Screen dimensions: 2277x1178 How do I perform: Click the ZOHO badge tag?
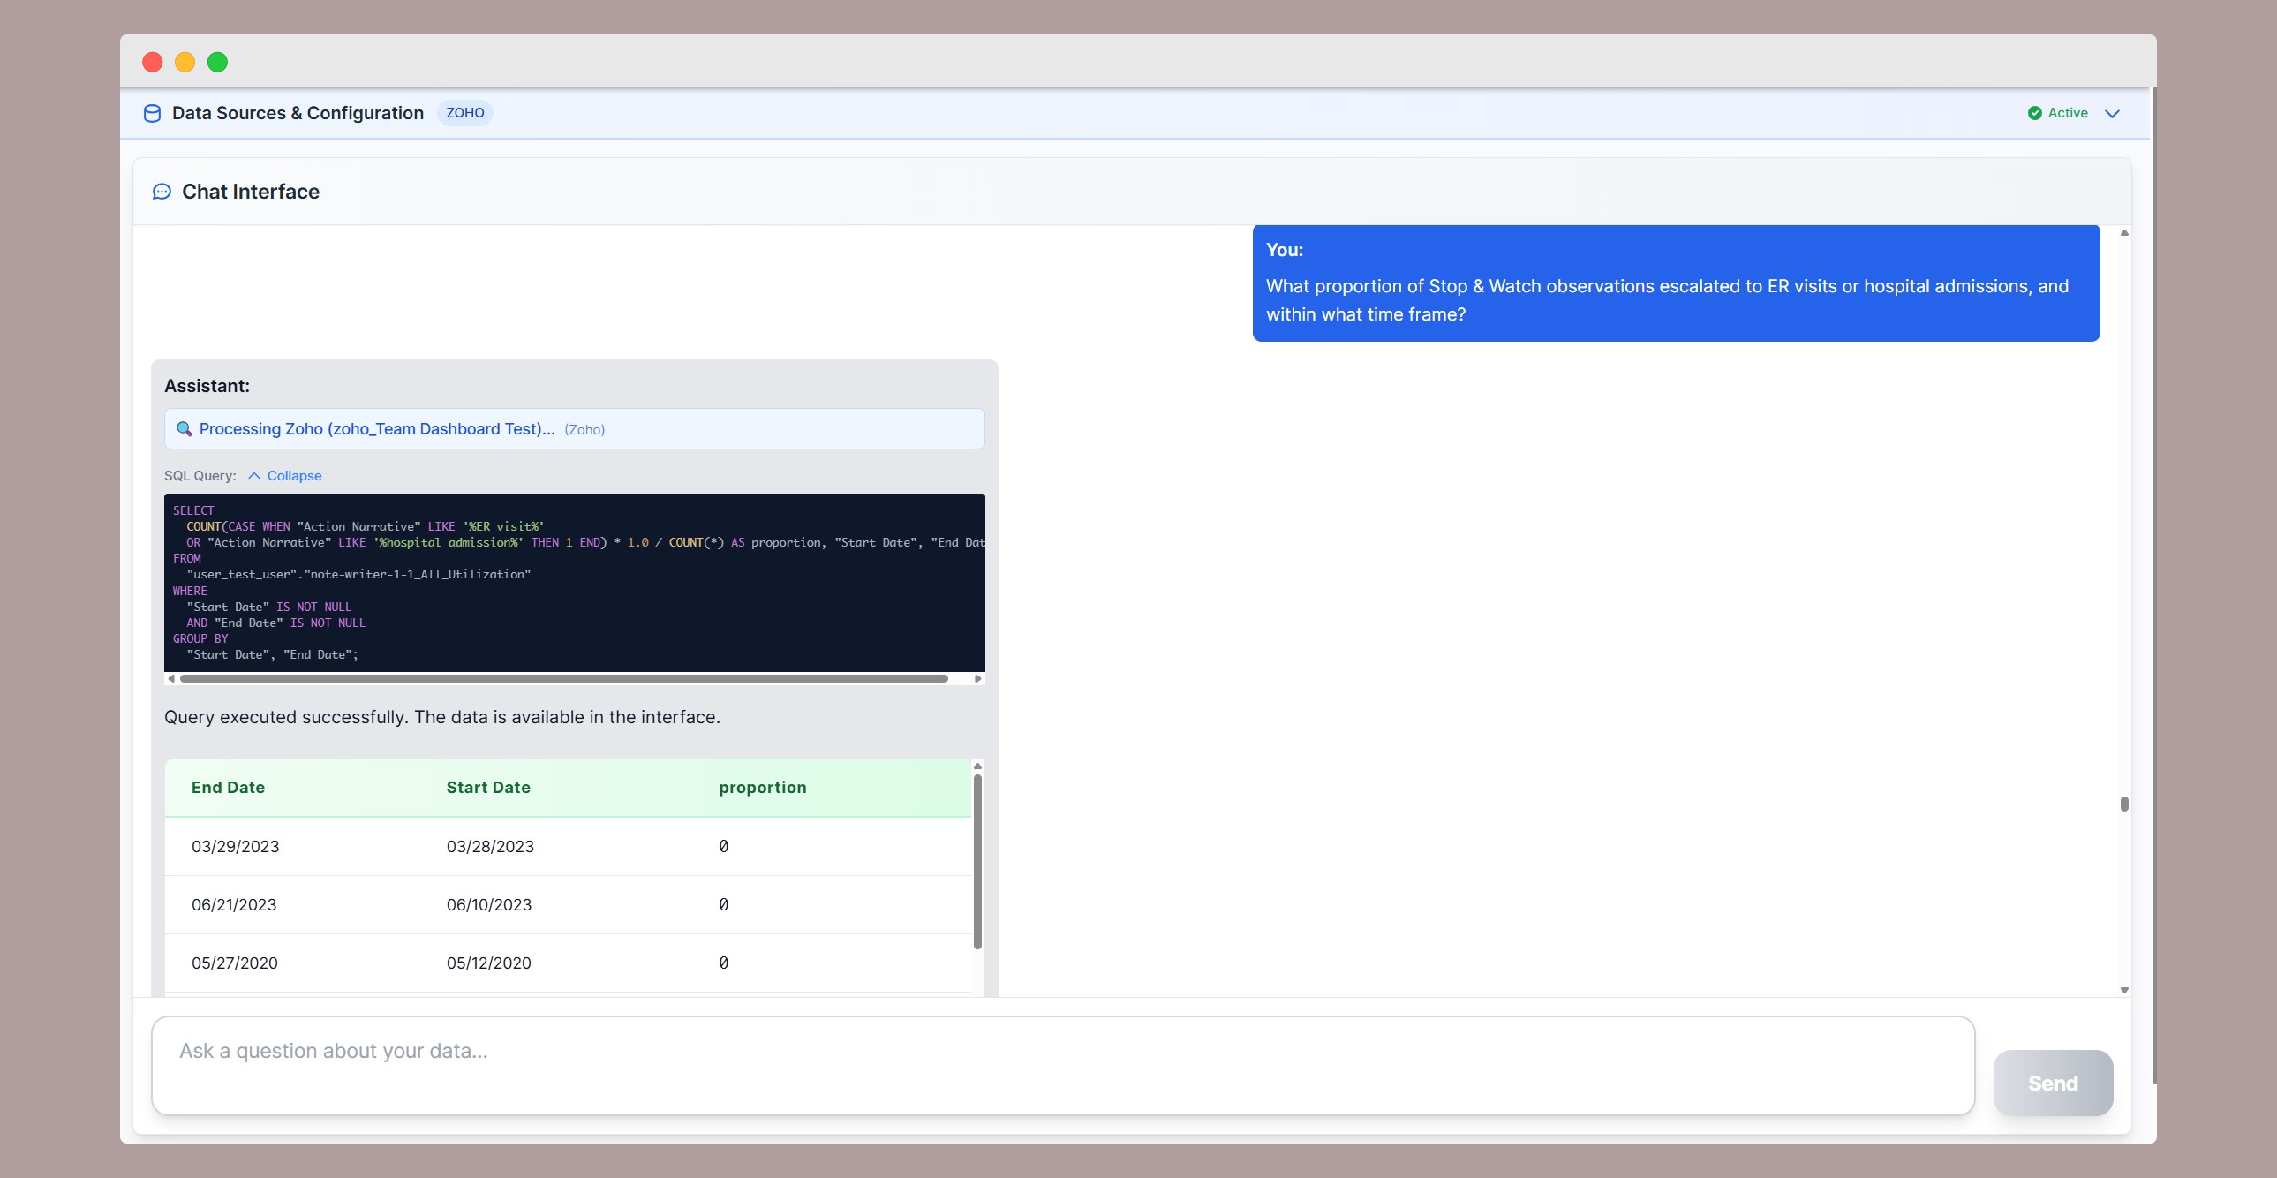[x=465, y=113]
